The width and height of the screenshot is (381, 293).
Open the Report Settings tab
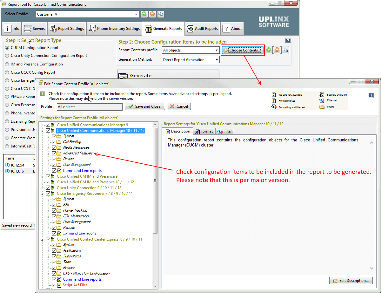(67, 29)
